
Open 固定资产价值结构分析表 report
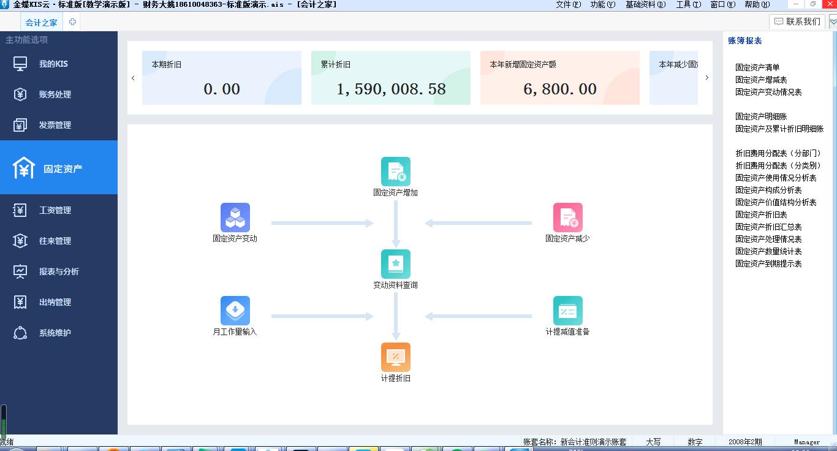coord(776,202)
